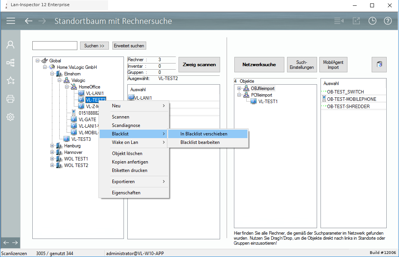The height and width of the screenshot is (257, 399).
Task: Open Such-Einstellungen
Action: 302,65
